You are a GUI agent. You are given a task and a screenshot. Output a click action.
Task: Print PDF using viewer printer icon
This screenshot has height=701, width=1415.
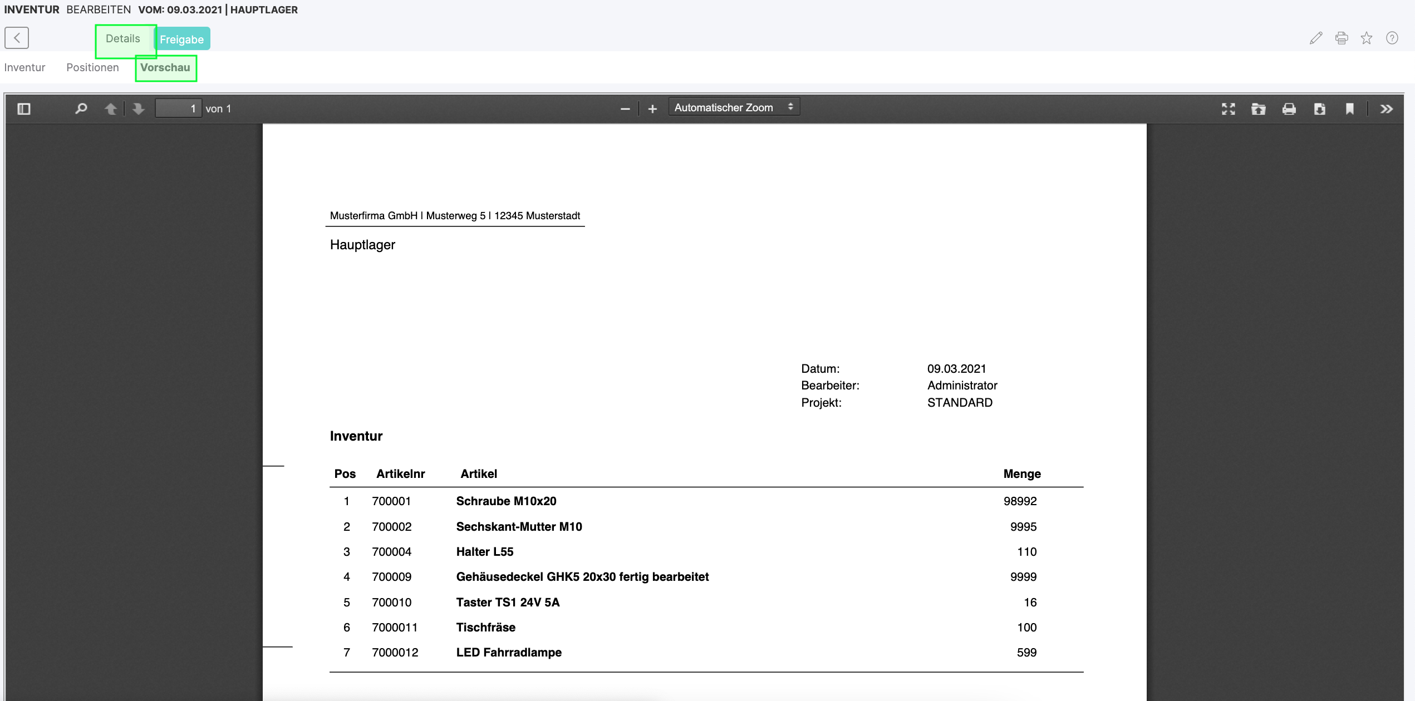1289,109
